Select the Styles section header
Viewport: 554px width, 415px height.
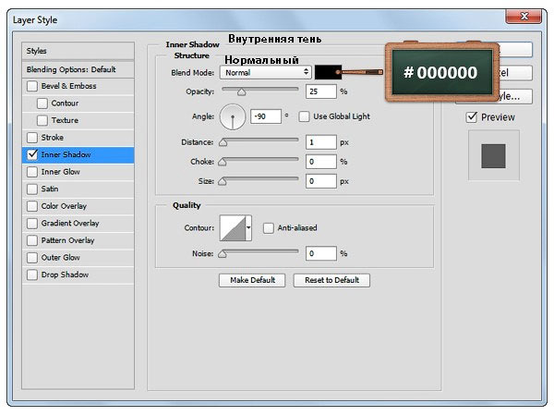point(78,51)
